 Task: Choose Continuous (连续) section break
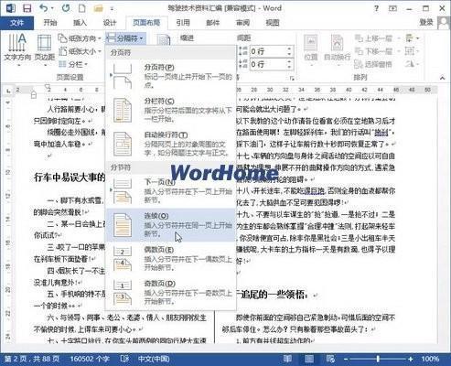pyautogui.click(x=171, y=225)
